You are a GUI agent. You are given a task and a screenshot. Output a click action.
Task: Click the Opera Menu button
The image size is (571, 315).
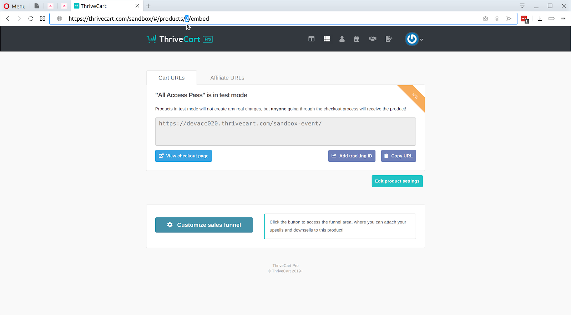[x=15, y=6]
